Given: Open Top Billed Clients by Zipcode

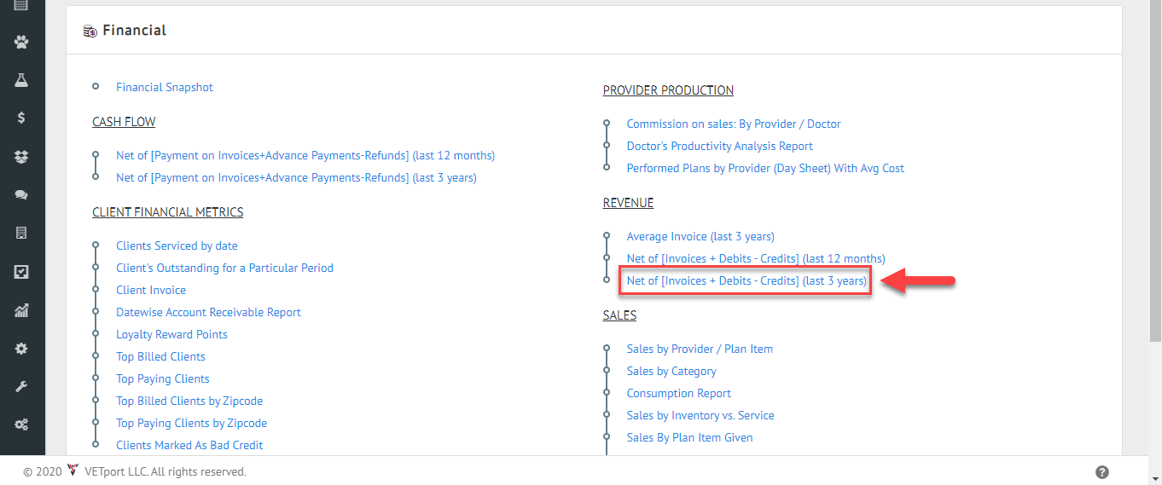Looking at the screenshot, I should [189, 401].
